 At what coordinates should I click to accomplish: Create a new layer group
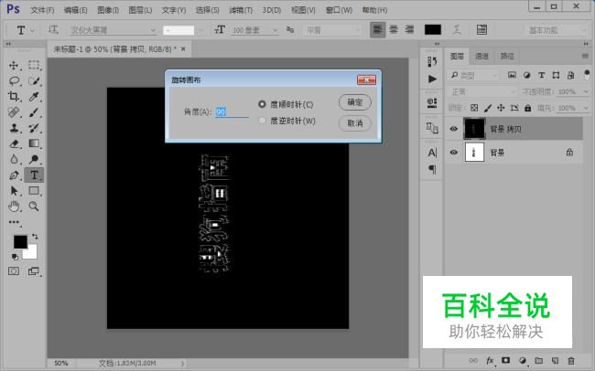(538, 360)
